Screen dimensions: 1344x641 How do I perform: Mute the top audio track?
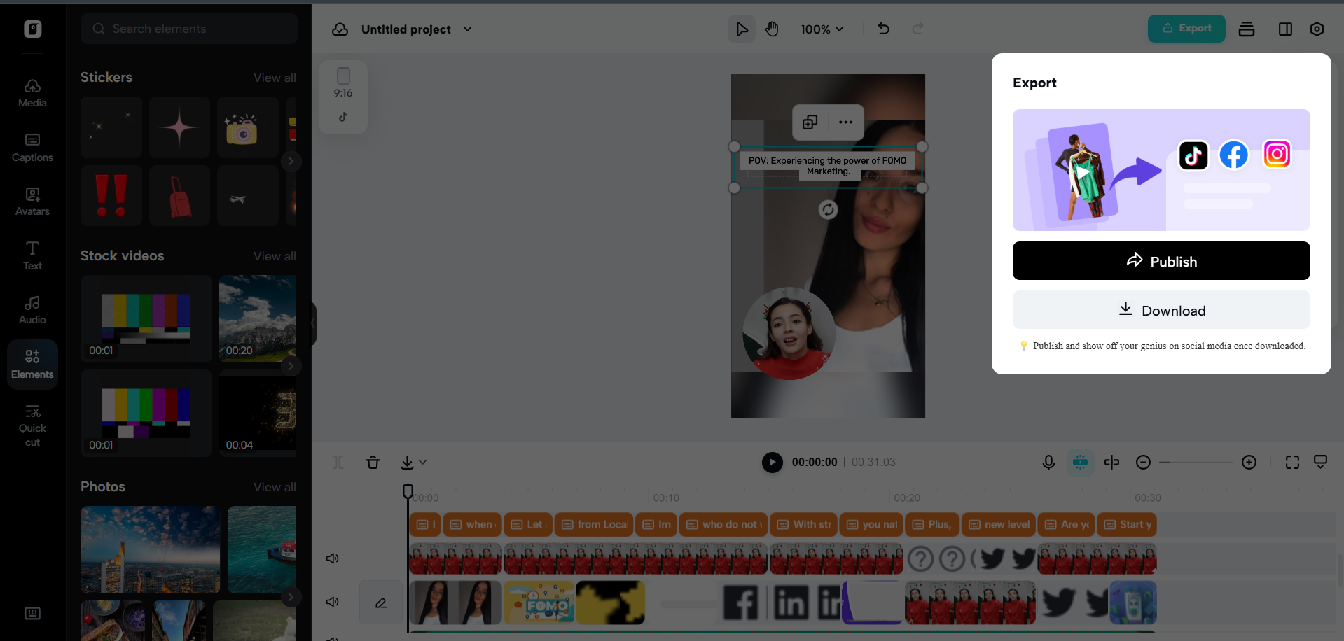pos(332,558)
